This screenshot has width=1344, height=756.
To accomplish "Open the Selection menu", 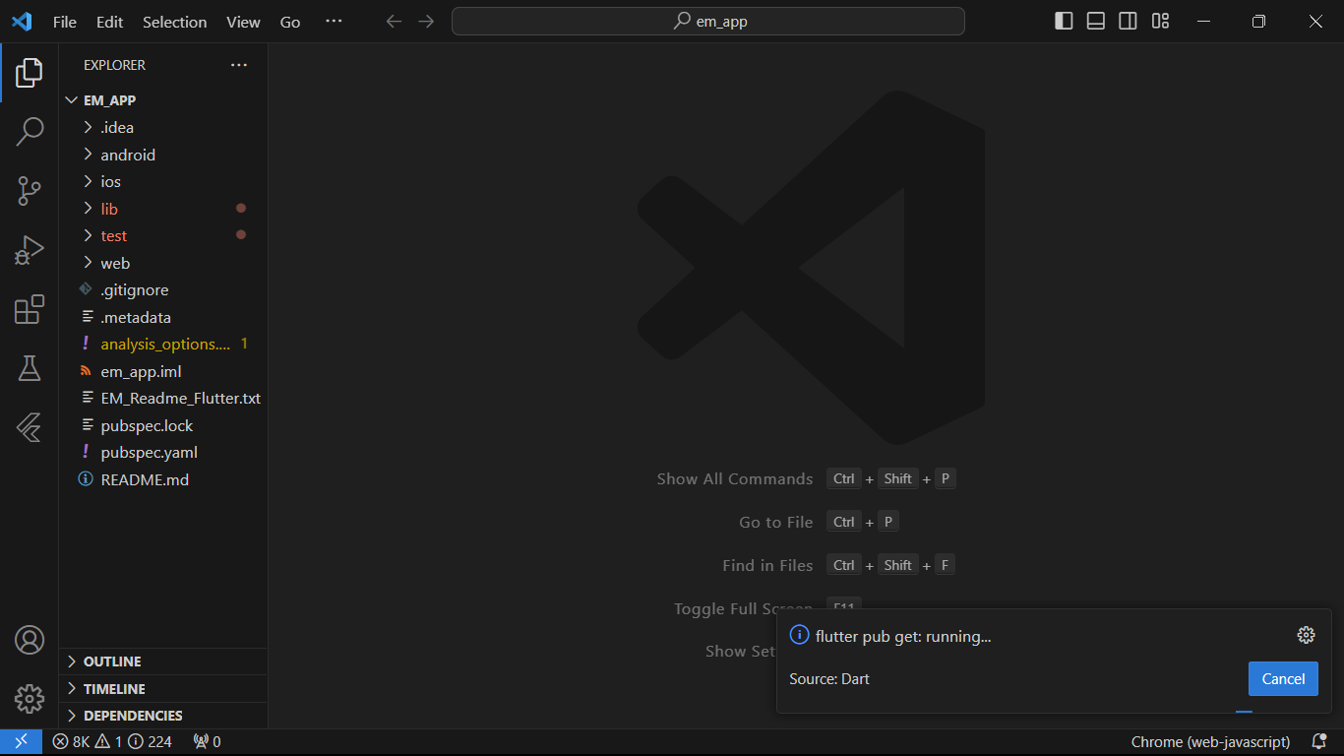I will [175, 22].
